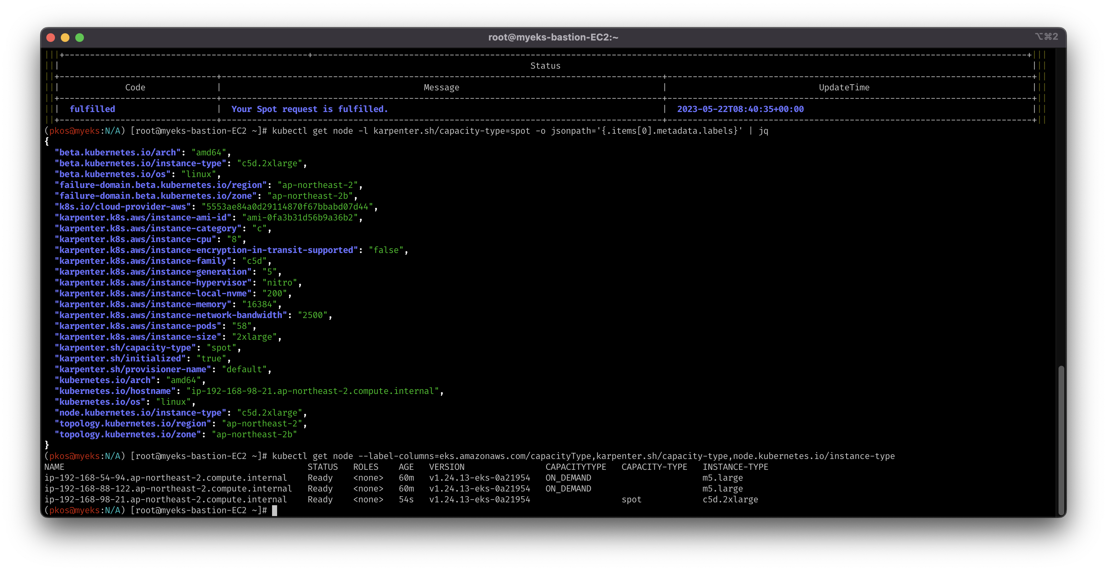This screenshot has height=571, width=1107.
Task: Click the ROLES column header
Action: (x=365, y=467)
